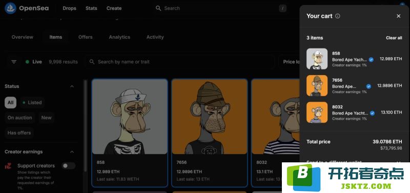Select the Has offers filter

click(19, 133)
